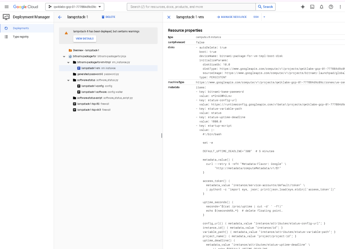The width and height of the screenshot is (345, 249).
Task: Click the compute.v1.instance type value
Action: (208, 37)
